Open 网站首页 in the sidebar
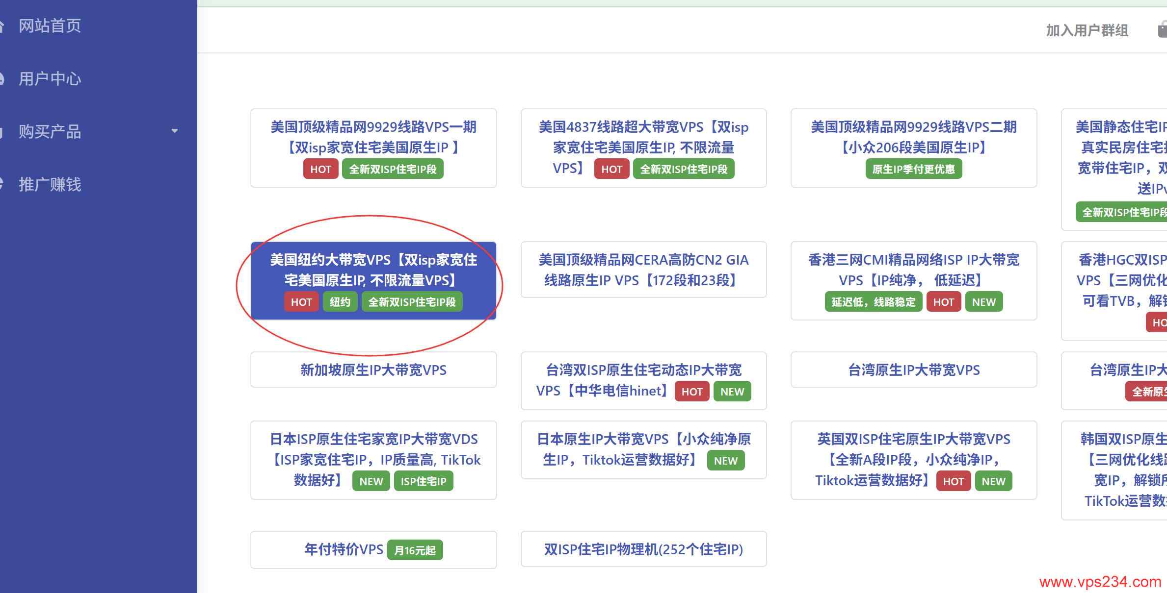This screenshot has width=1167, height=593. (50, 26)
